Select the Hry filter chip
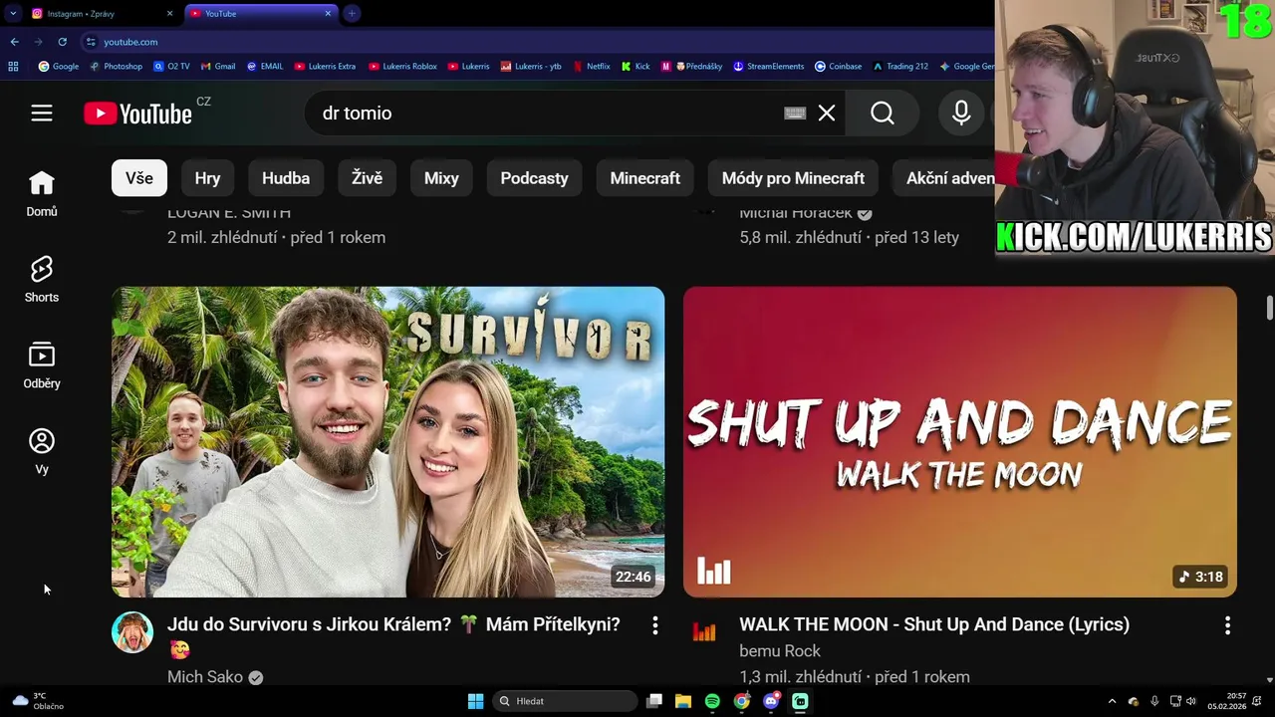 pyautogui.click(x=207, y=178)
